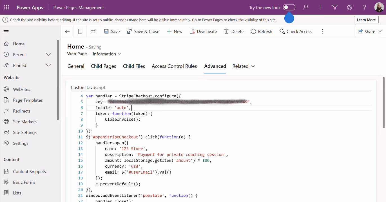
Task: Click the '#userEmail' email line
Action: tap(138, 172)
